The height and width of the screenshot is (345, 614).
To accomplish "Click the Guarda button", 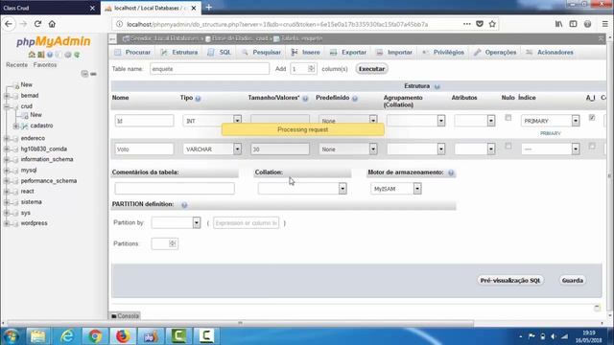I will tap(573, 281).
